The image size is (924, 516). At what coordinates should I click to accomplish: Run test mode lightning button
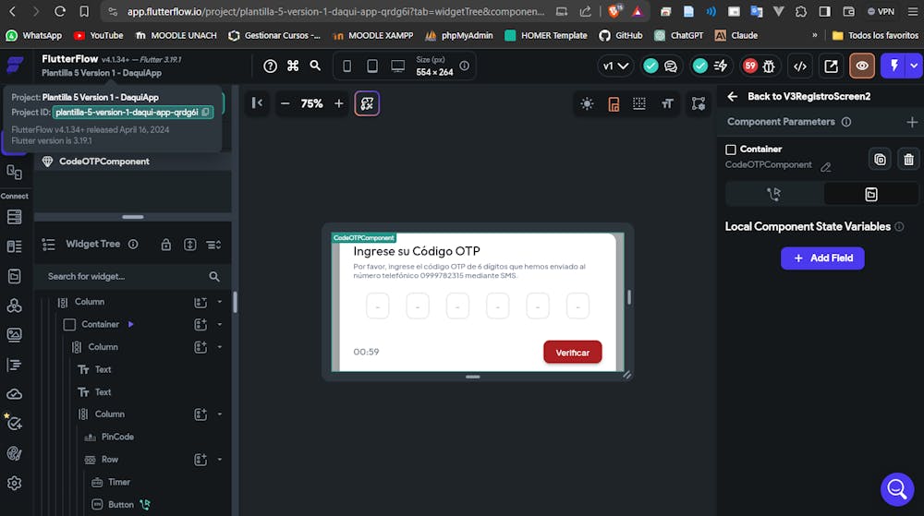click(x=894, y=66)
